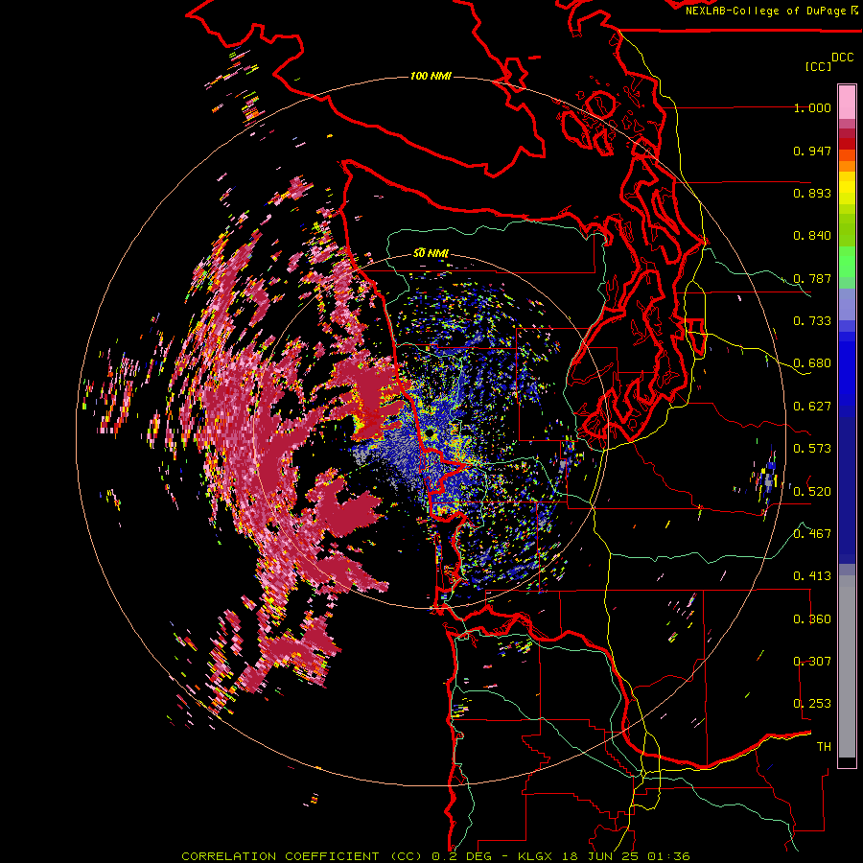Viewport: 863px width, 863px height.
Task: Select the 0.680 scale value
Action: (812, 363)
